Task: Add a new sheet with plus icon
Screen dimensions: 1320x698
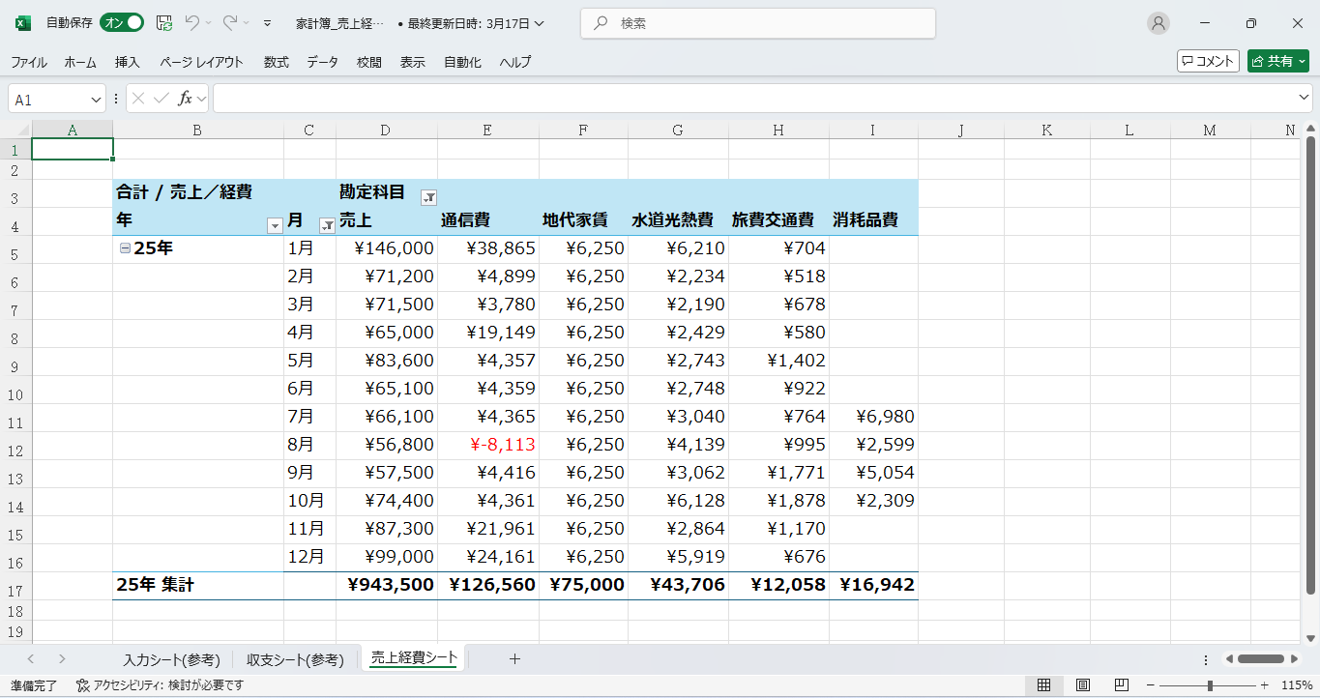Action: [514, 659]
